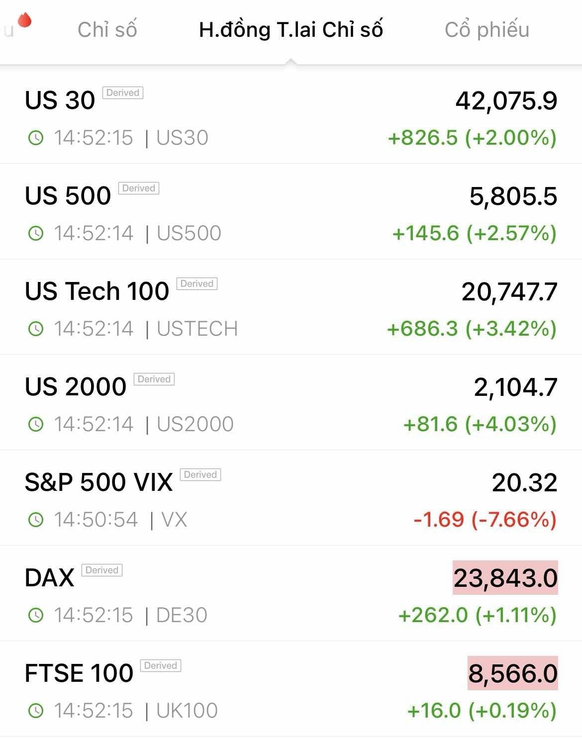582x738 pixels.
Task: Open the Cổ phiếu tab
Action: coord(486,30)
